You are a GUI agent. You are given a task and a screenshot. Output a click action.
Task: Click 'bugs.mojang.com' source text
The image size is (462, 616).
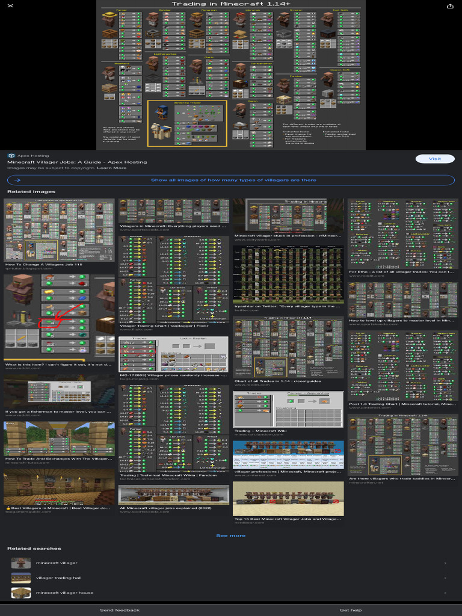click(x=140, y=379)
